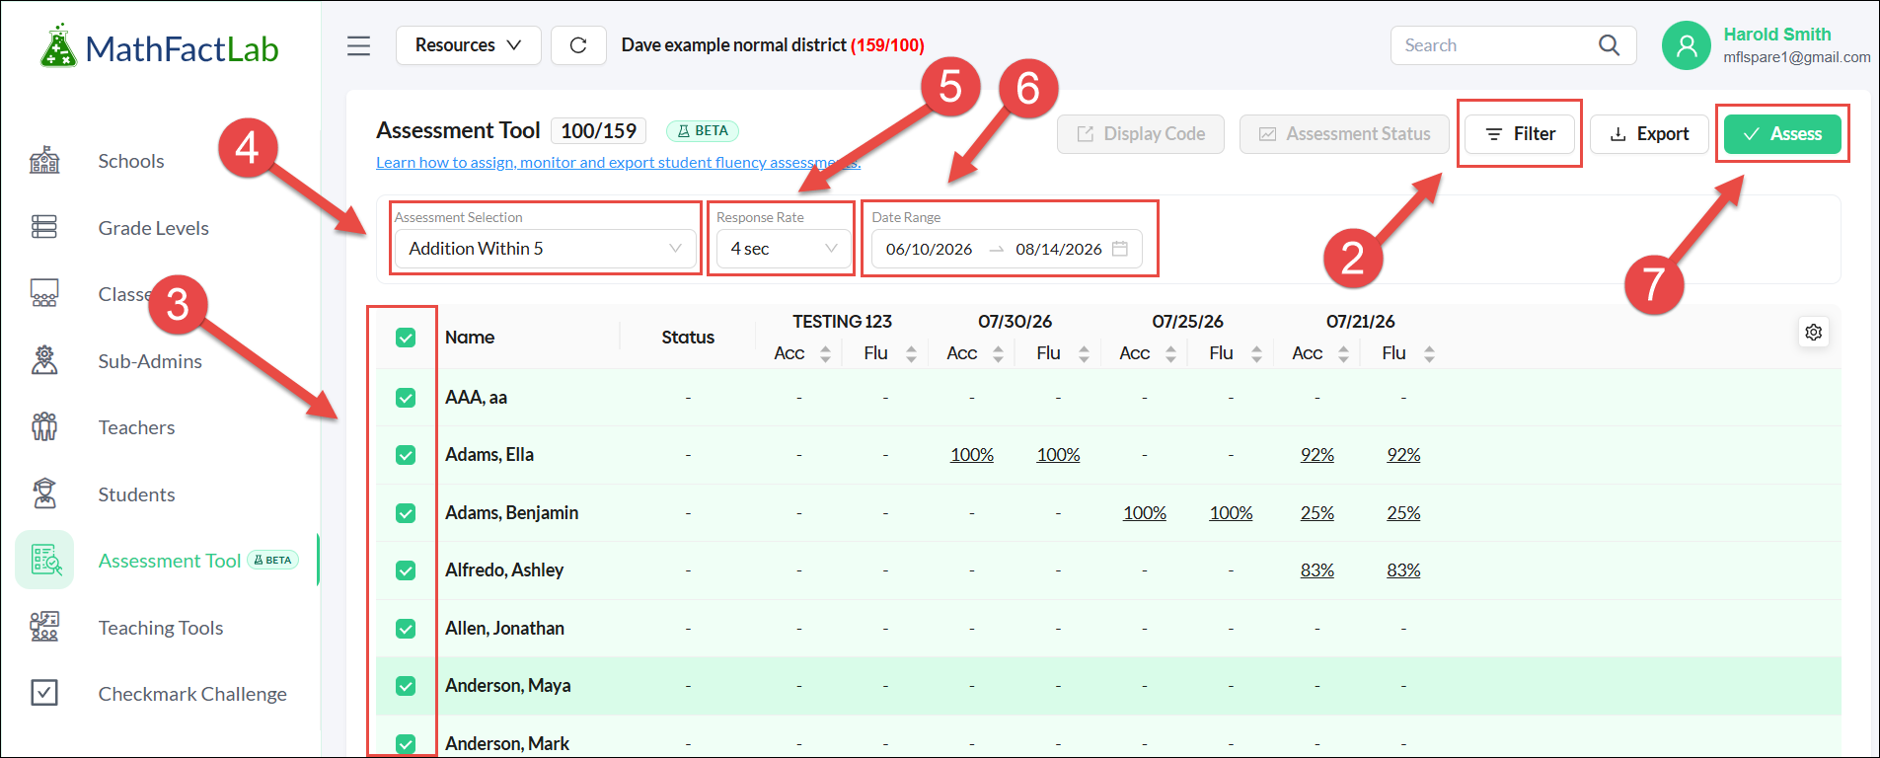1880x758 pixels.
Task: Open Students sidebar item
Action: [x=136, y=494]
